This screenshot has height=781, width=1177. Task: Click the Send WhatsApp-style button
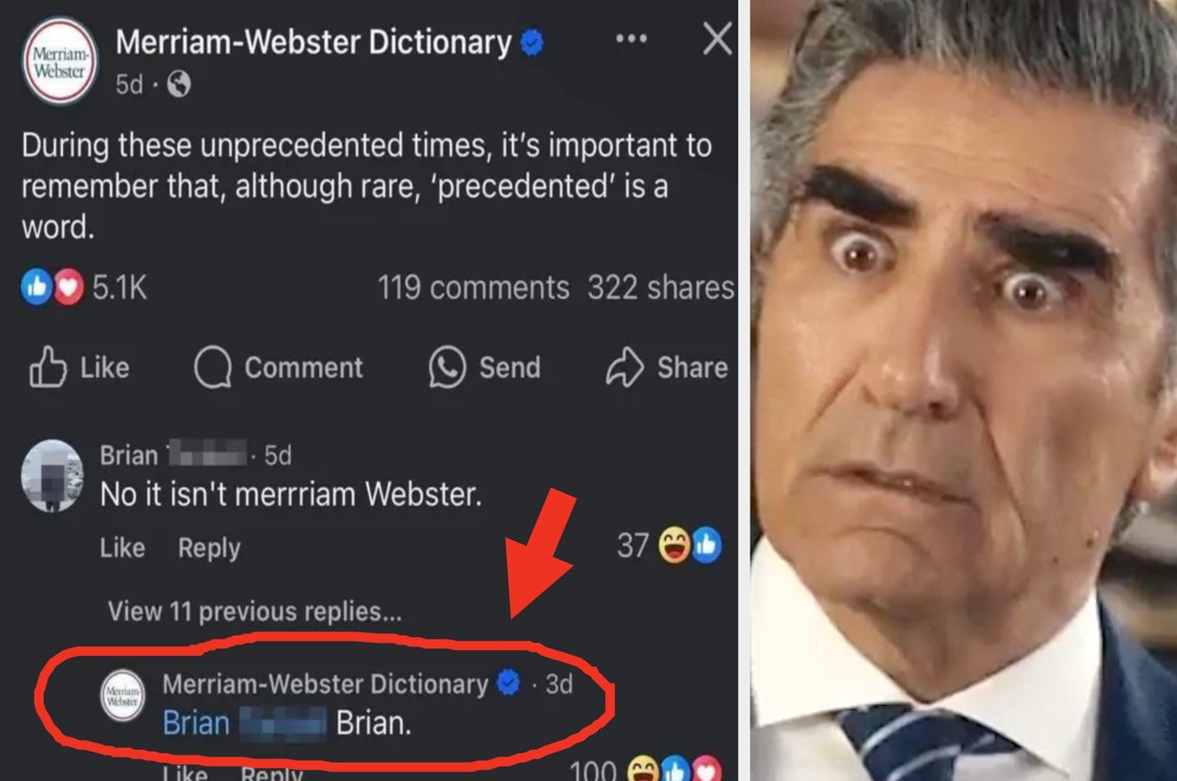[x=485, y=367]
